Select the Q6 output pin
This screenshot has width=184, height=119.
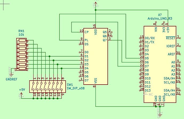pos(105,36)
